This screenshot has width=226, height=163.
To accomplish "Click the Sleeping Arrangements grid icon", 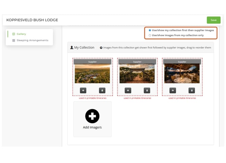I will click(x=13, y=41).
